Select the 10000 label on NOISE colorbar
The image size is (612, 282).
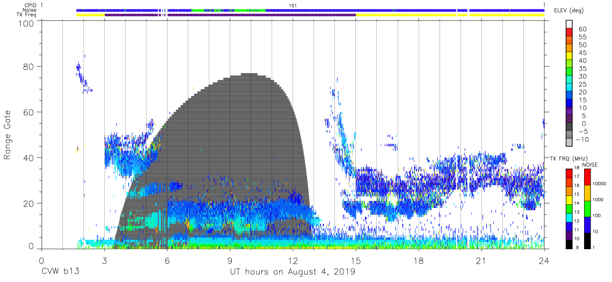point(601,184)
